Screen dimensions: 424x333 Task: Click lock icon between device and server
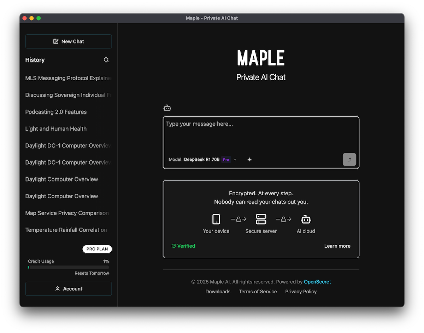coord(238,219)
